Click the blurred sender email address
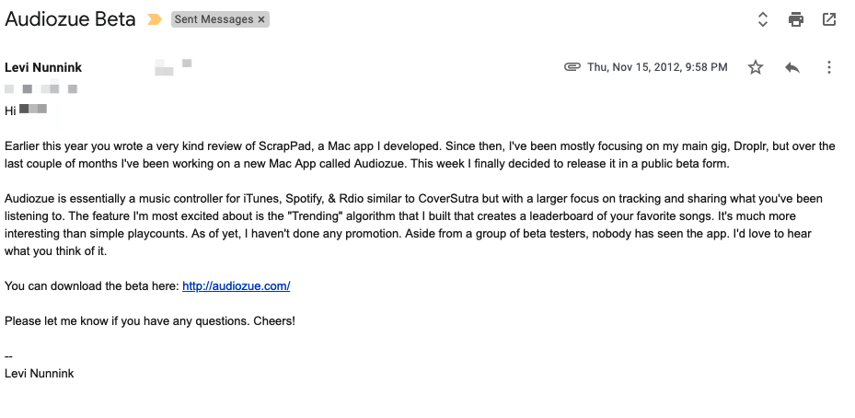Viewport: 855px width, 418px height. (x=173, y=67)
